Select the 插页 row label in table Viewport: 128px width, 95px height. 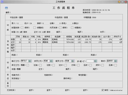pyautogui.click(x=13, y=45)
